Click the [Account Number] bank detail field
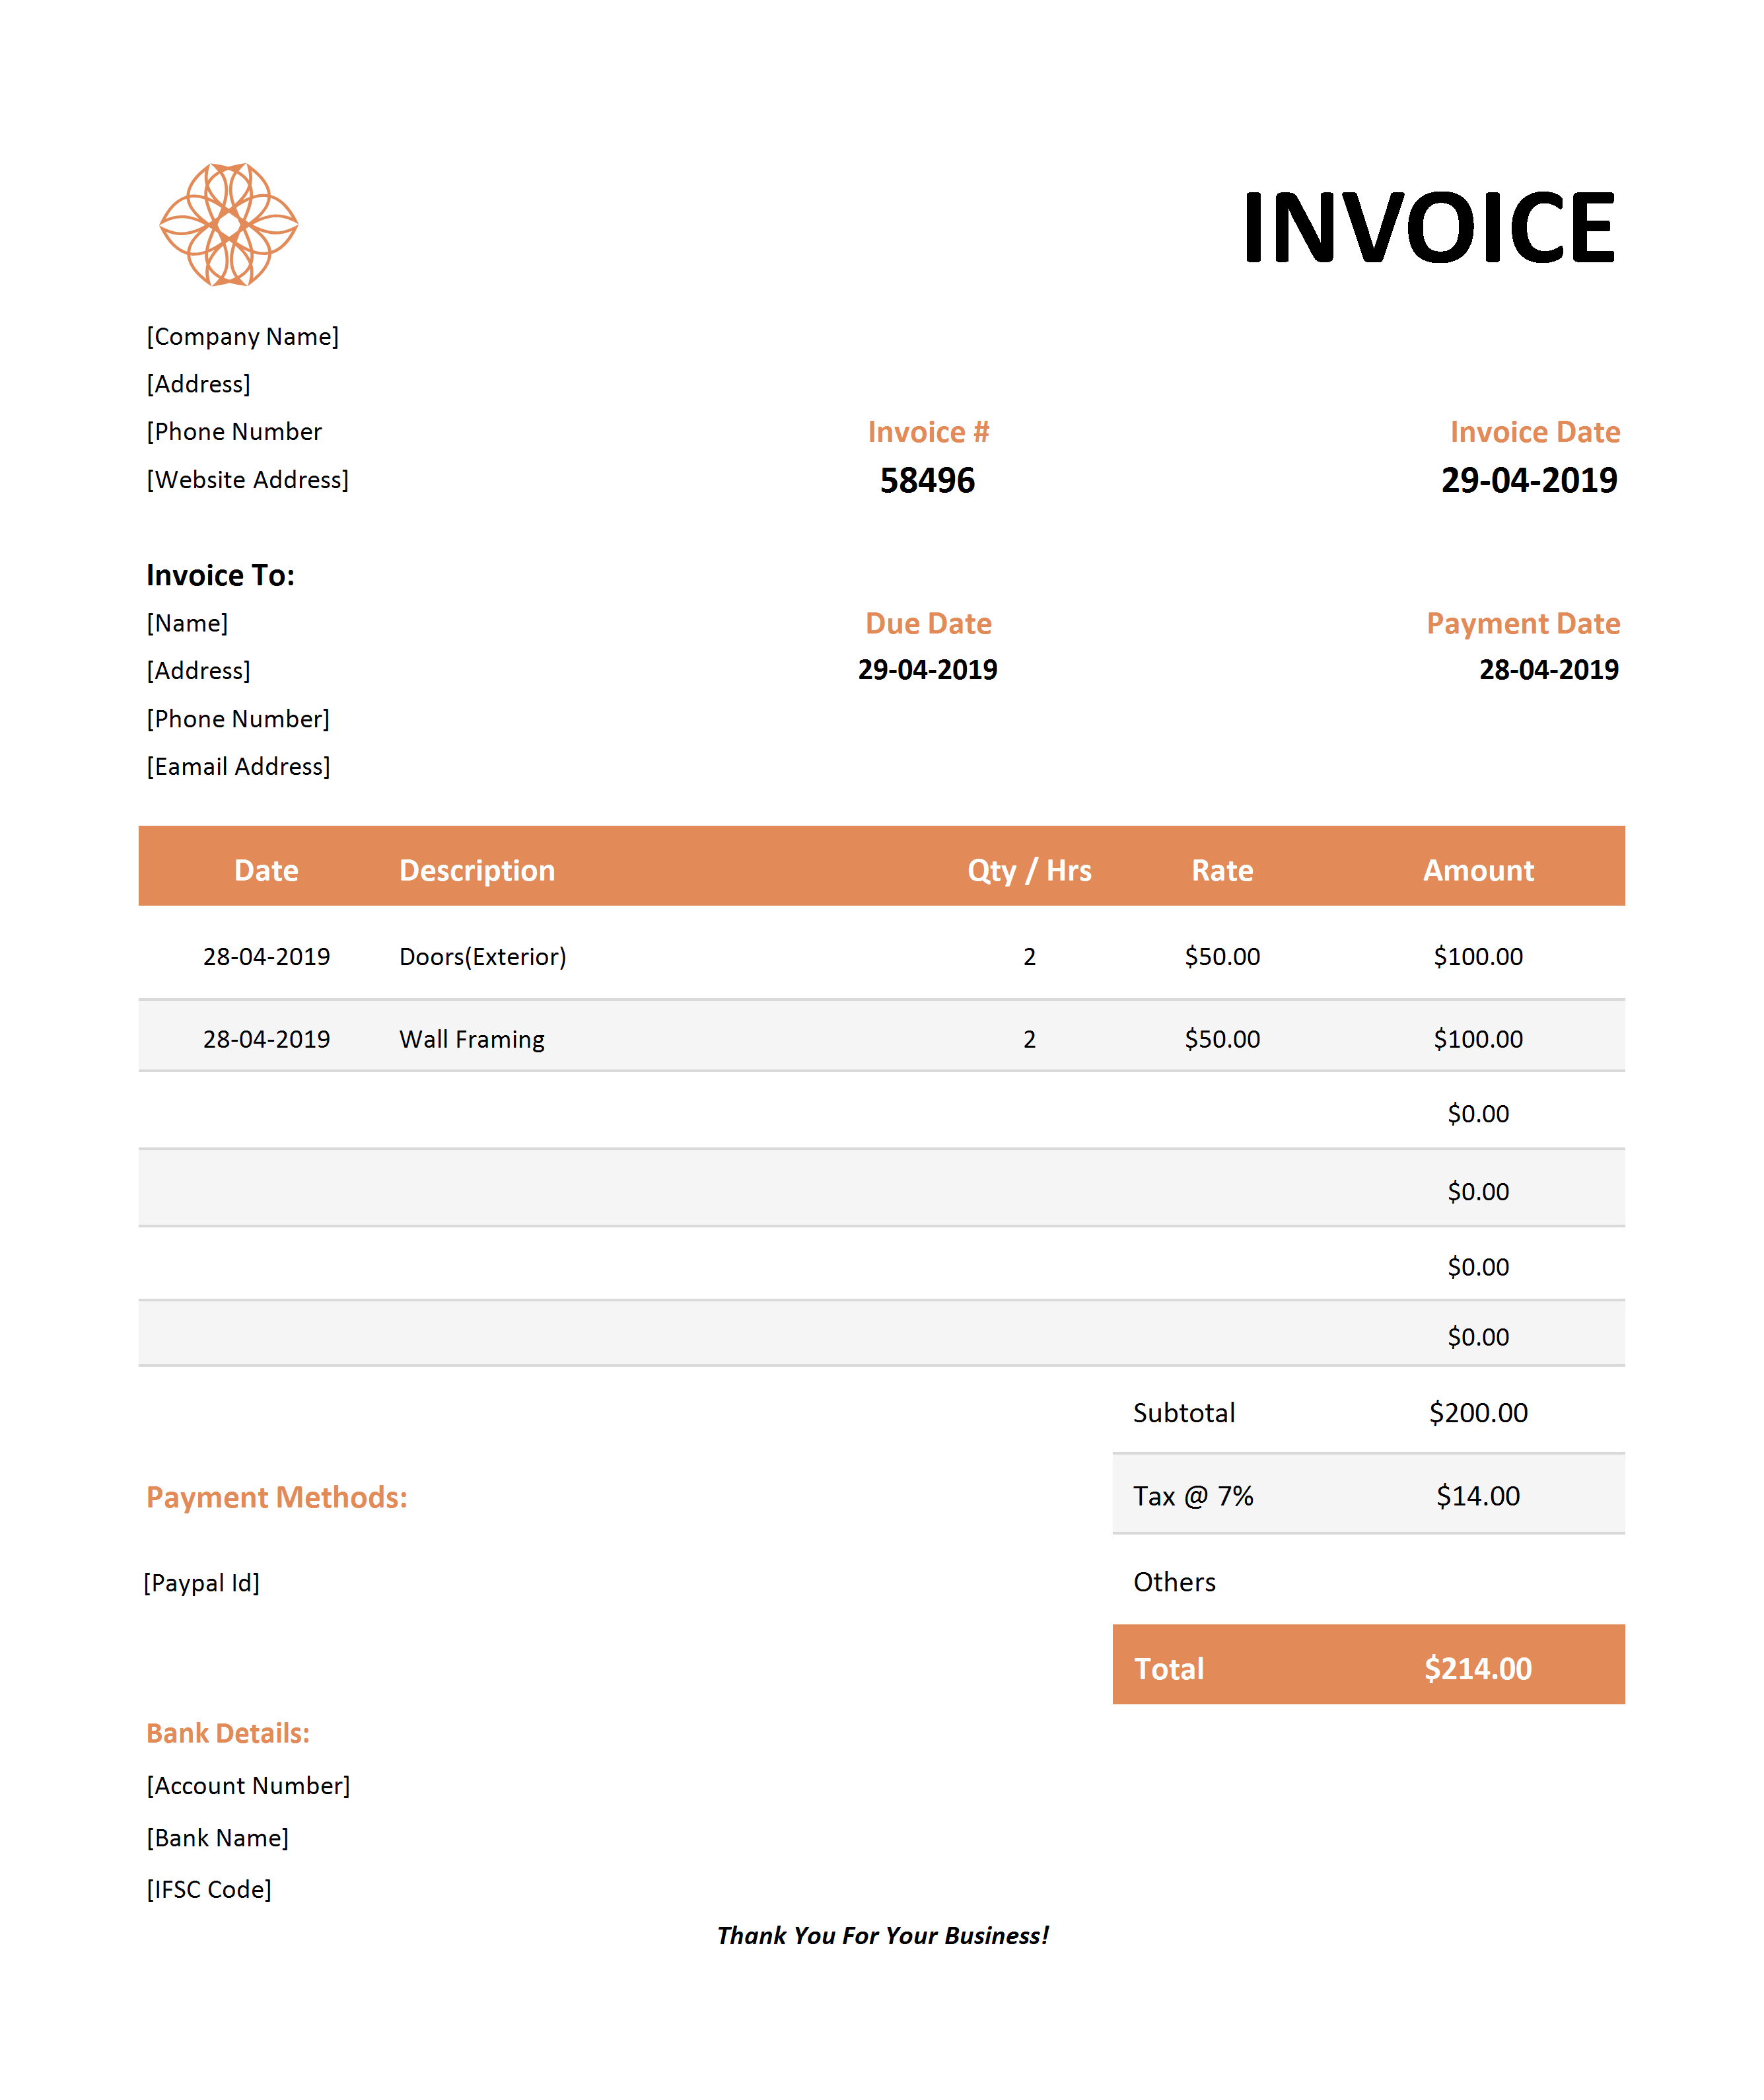The image size is (1764, 2100). coord(249,1786)
